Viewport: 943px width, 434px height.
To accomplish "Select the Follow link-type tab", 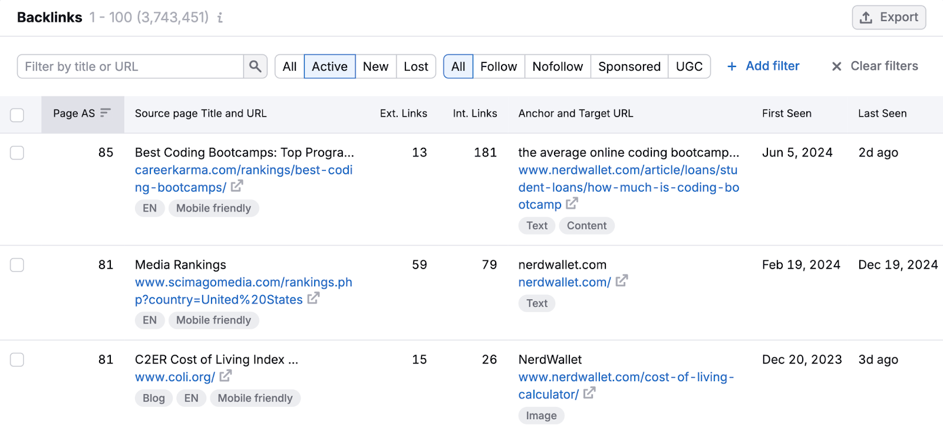I will point(499,67).
